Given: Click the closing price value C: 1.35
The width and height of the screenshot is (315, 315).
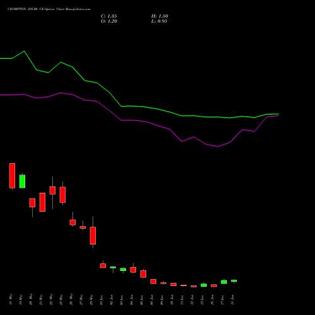Looking at the screenshot, I should click(x=109, y=16).
